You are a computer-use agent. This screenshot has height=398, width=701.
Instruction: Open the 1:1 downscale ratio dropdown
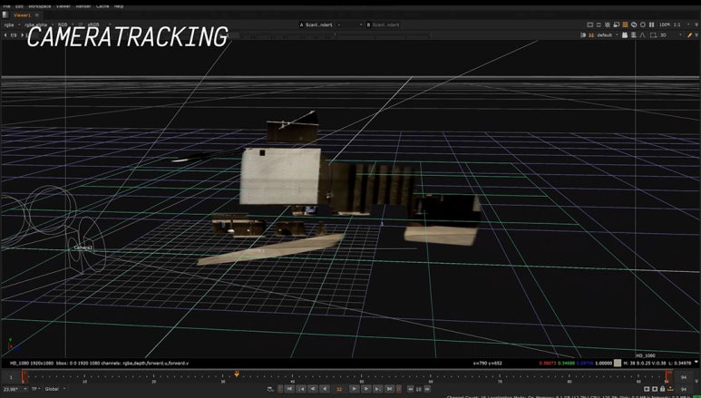(681, 24)
